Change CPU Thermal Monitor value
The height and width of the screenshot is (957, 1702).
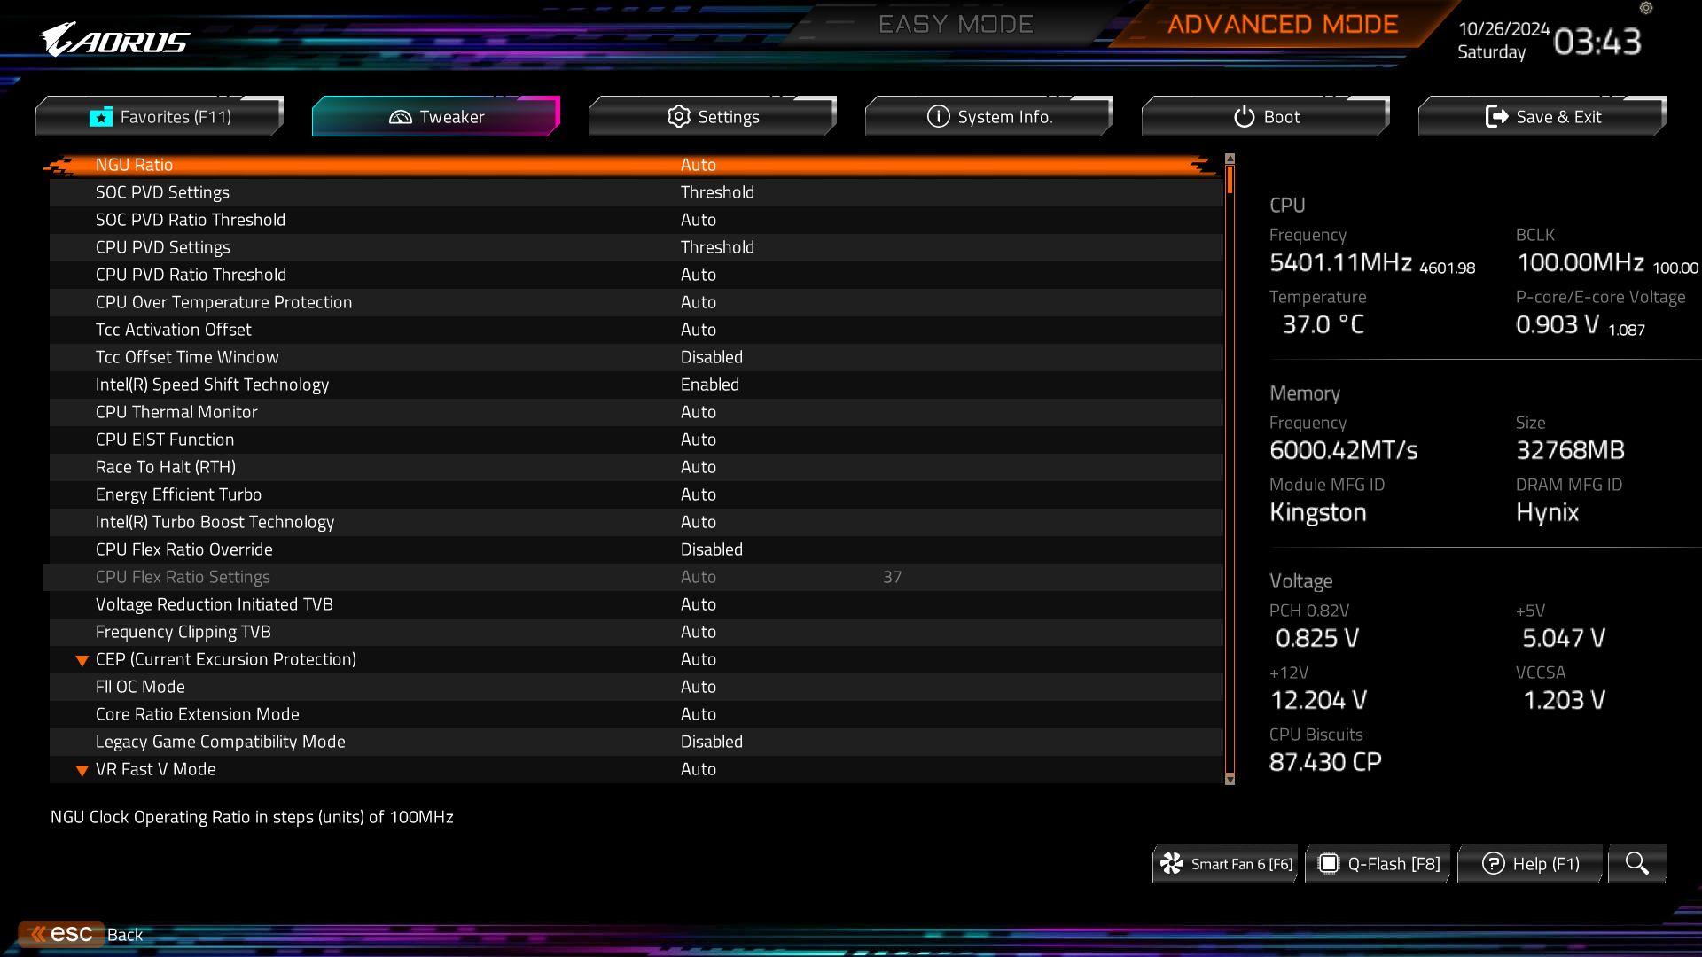click(699, 412)
